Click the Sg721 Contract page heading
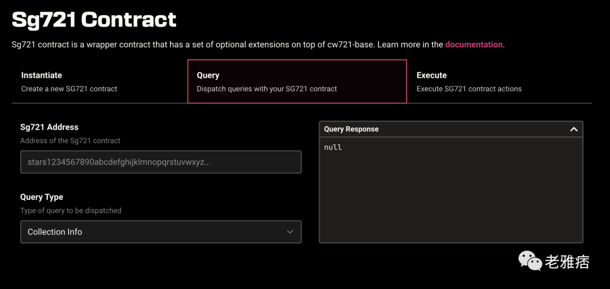610x289 pixels. pyautogui.click(x=94, y=20)
